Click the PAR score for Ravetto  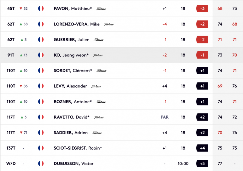point(165,117)
